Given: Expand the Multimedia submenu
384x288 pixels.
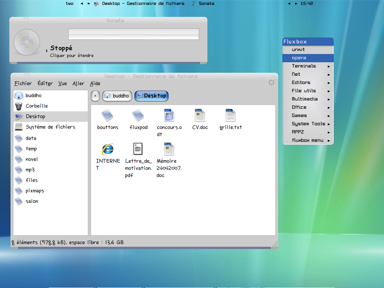Looking at the screenshot, I should coord(329,99).
